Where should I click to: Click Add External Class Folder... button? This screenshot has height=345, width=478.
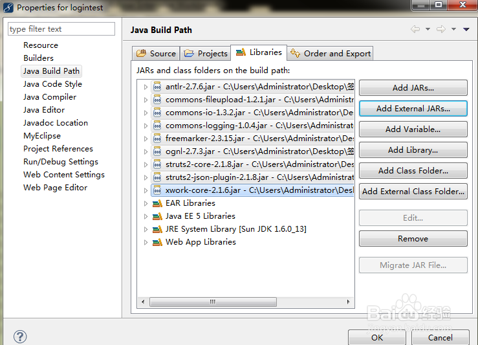(x=413, y=192)
